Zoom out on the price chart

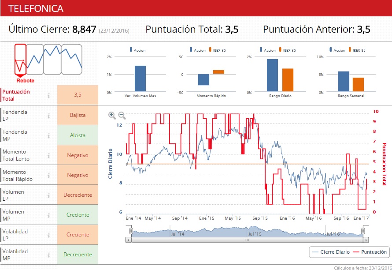click(x=122, y=115)
